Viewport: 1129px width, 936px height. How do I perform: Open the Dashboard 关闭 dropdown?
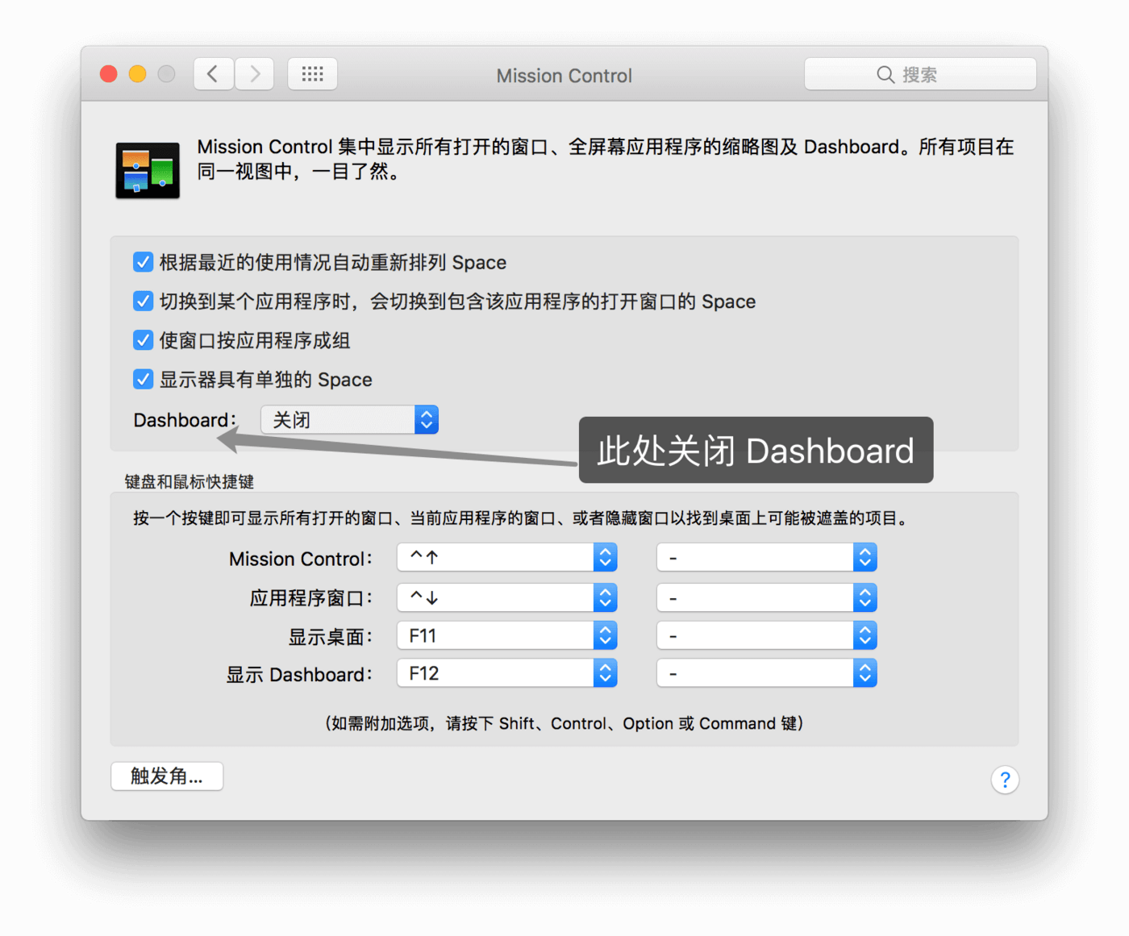(x=349, y=420)
